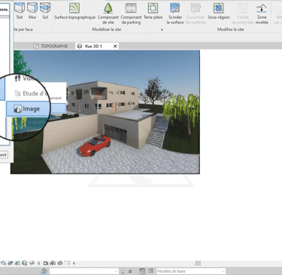Expand the Modéliser le site panel arrow

pyautogui.click(x=162, y=30)
